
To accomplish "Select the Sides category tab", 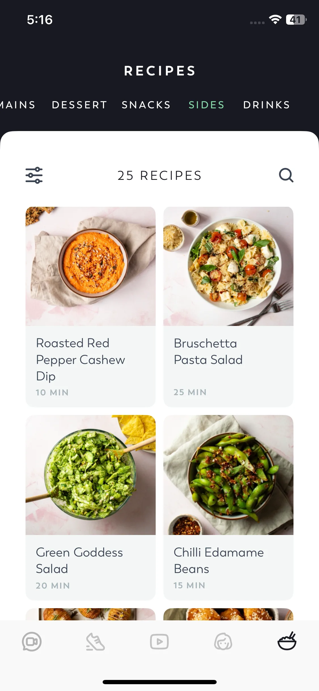I will (x=207, y=105).
